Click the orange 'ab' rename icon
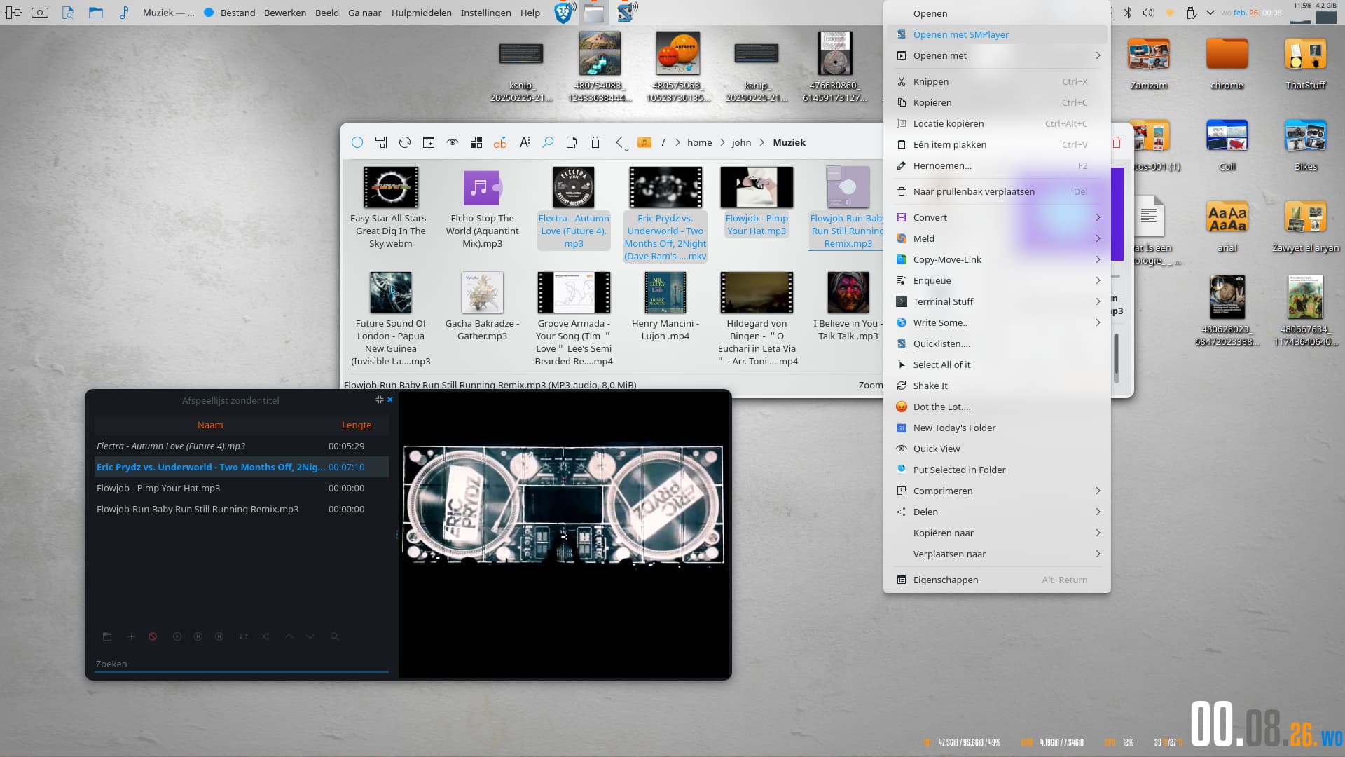 pos(500,143)
